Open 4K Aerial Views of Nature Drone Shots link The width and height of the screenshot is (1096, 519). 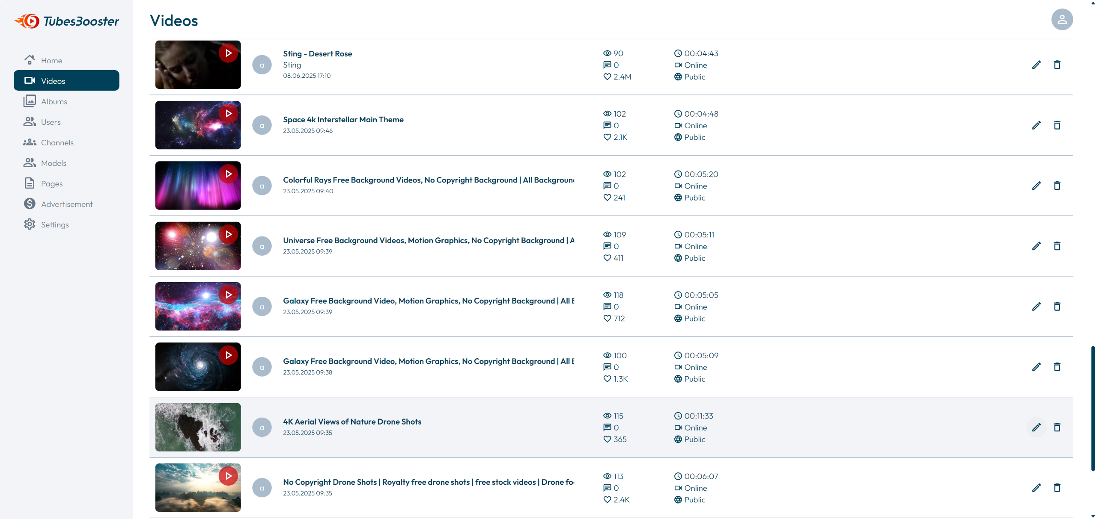352,422
